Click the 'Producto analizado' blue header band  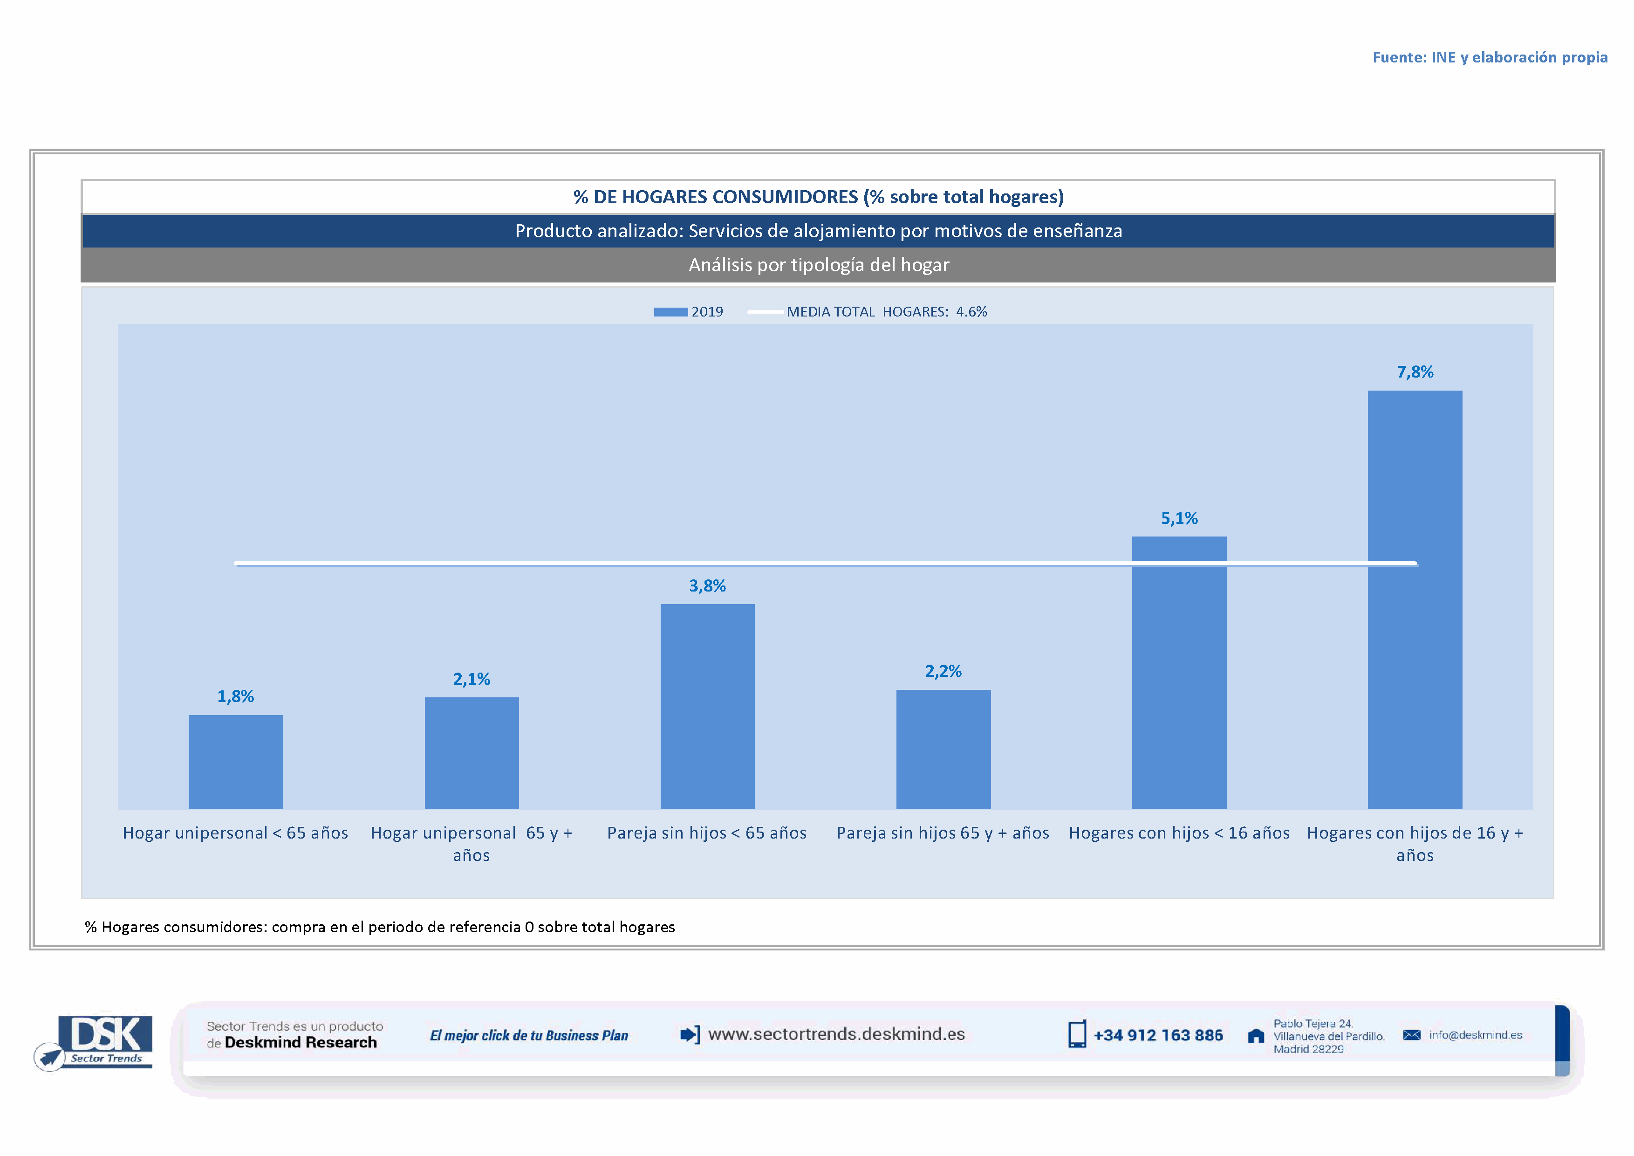[x=819, y=231]
